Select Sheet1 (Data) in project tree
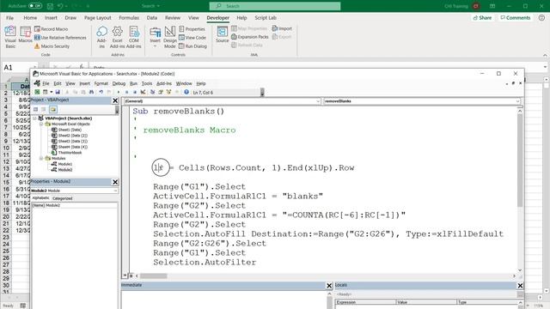 tap(67, 130)
